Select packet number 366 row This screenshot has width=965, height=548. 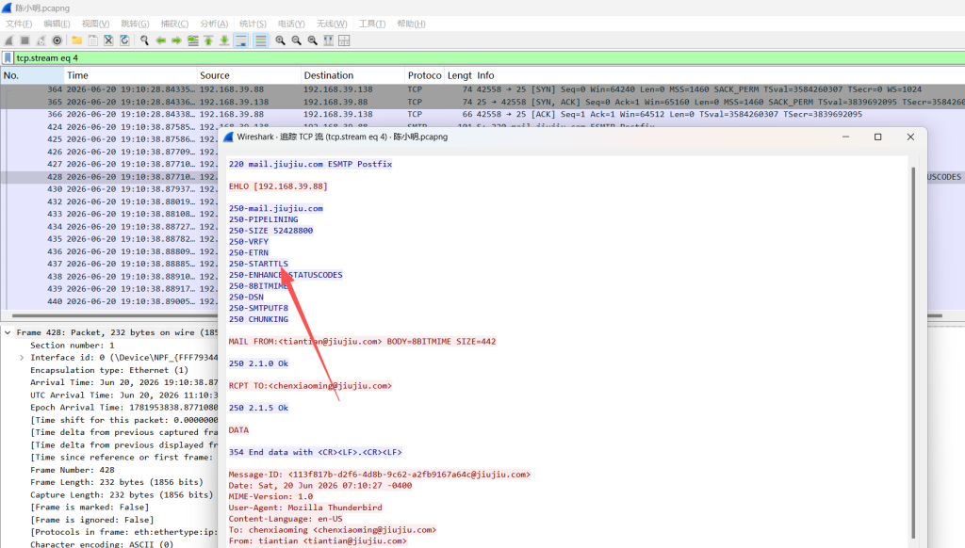(x=482, y=114)
